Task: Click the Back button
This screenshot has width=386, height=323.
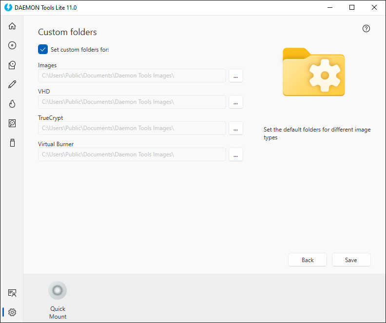Action: pos(308,260)
